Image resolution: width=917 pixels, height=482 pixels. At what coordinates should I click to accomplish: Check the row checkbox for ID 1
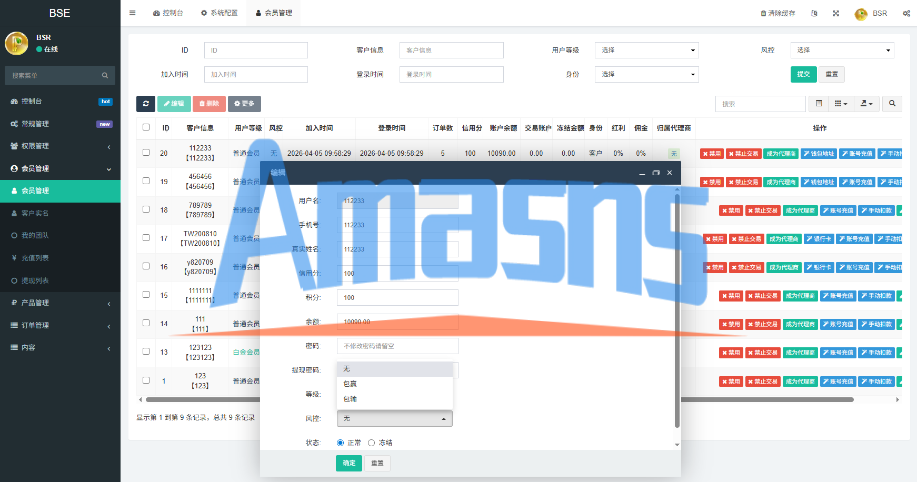point(146,380)
